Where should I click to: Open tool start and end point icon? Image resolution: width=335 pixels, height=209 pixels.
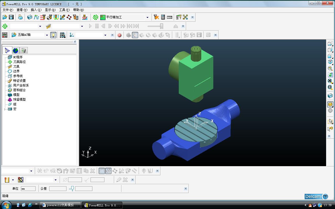(49, 17)
